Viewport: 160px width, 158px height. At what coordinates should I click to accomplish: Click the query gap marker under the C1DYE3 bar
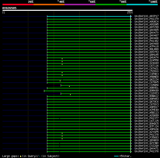click(x=70, y=95)
